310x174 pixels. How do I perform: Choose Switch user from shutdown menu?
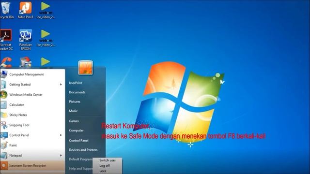coord(108,160)
